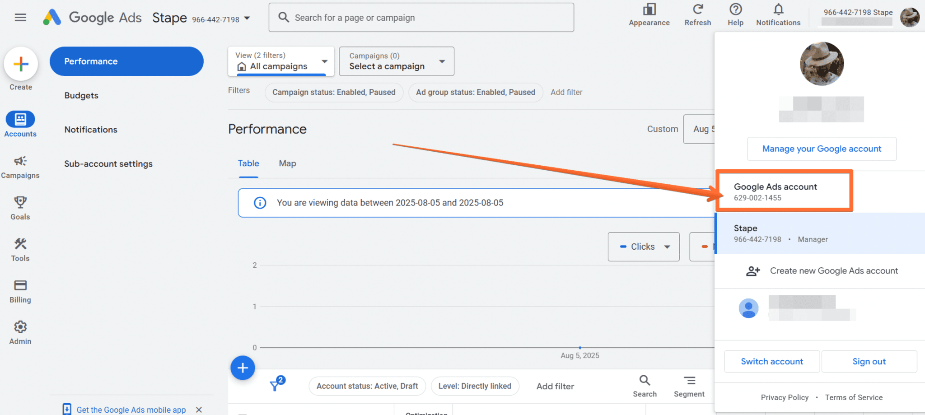
Task: Expand the Select a campaign dropdown
Action: click(x=396, y=61)
